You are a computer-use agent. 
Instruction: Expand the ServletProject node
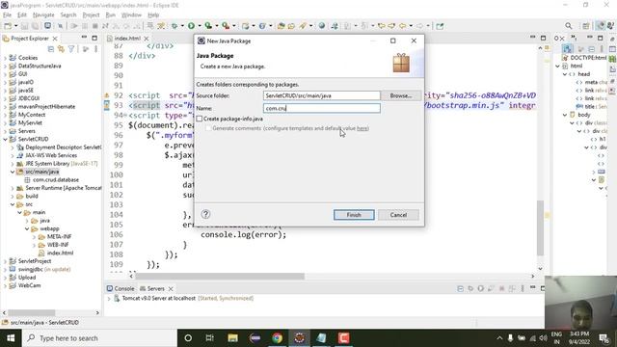[x=5, y=261]
